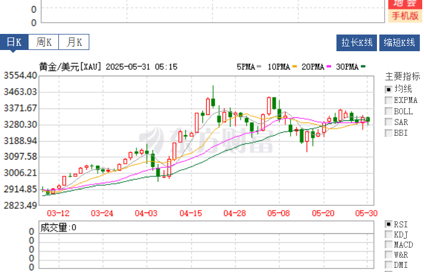The height and width of the screenshot is (272, 424).
Task: Click the 黄金/美元[XAU] chart title
Action: 70,67
